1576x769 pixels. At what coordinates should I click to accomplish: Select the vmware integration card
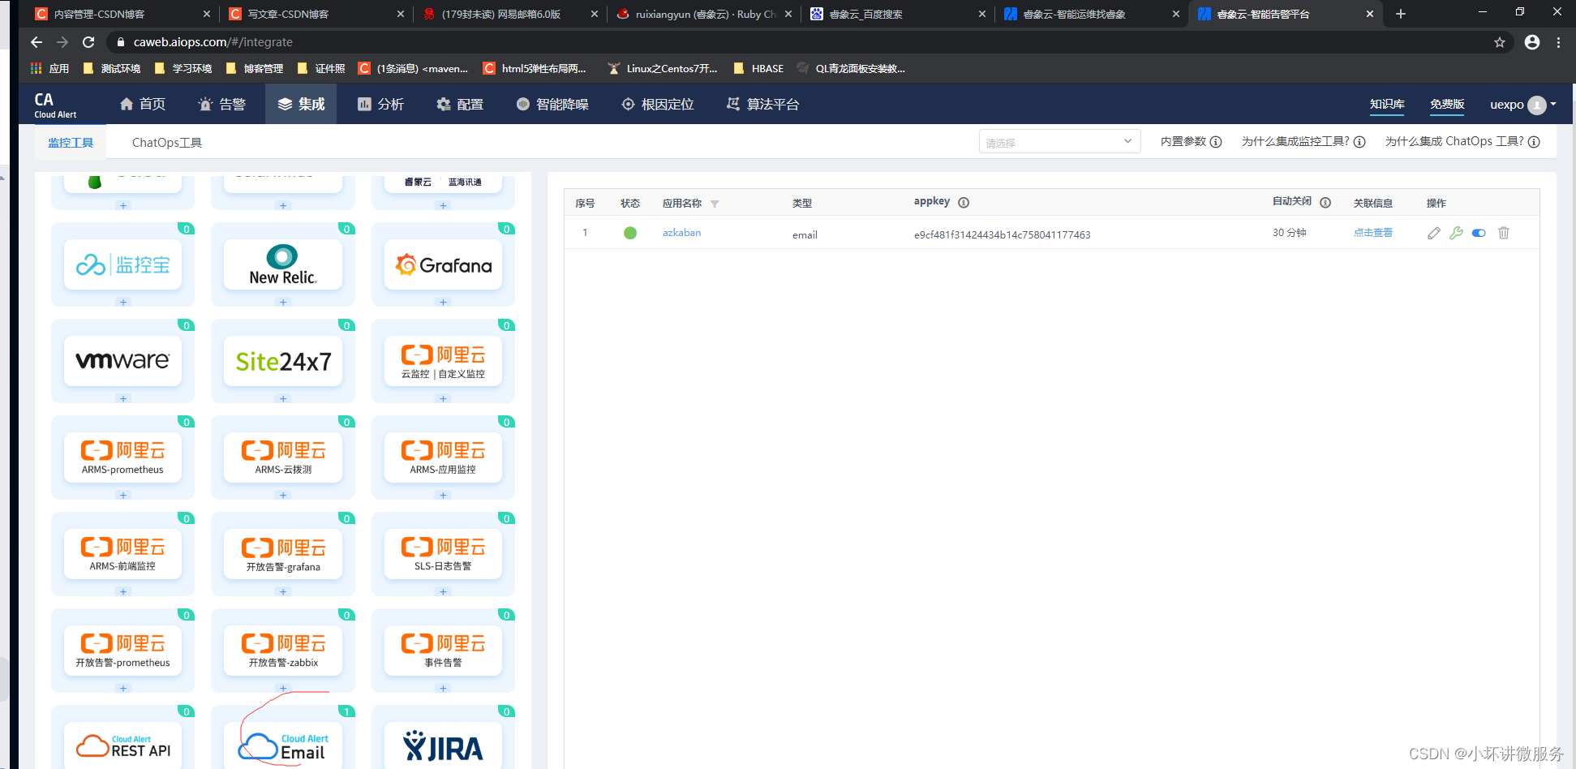[x=122, y=361]
